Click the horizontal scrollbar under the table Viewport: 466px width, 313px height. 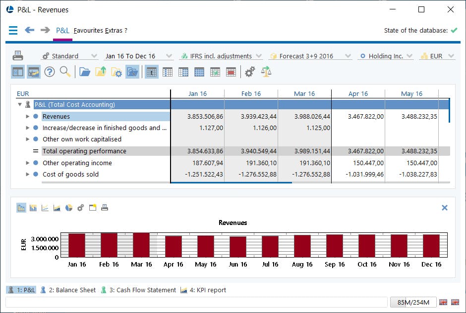231,182
